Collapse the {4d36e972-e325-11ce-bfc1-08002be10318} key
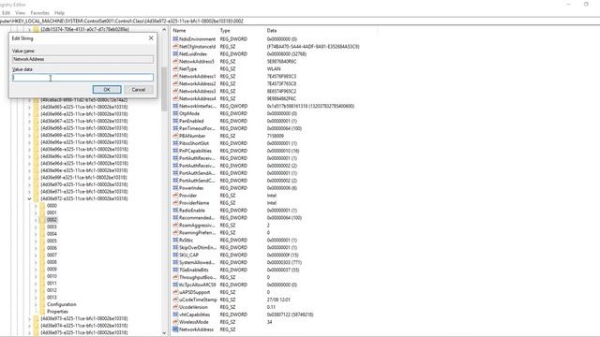The height and width of the screenshot is (337, 600). coord(29,198)
